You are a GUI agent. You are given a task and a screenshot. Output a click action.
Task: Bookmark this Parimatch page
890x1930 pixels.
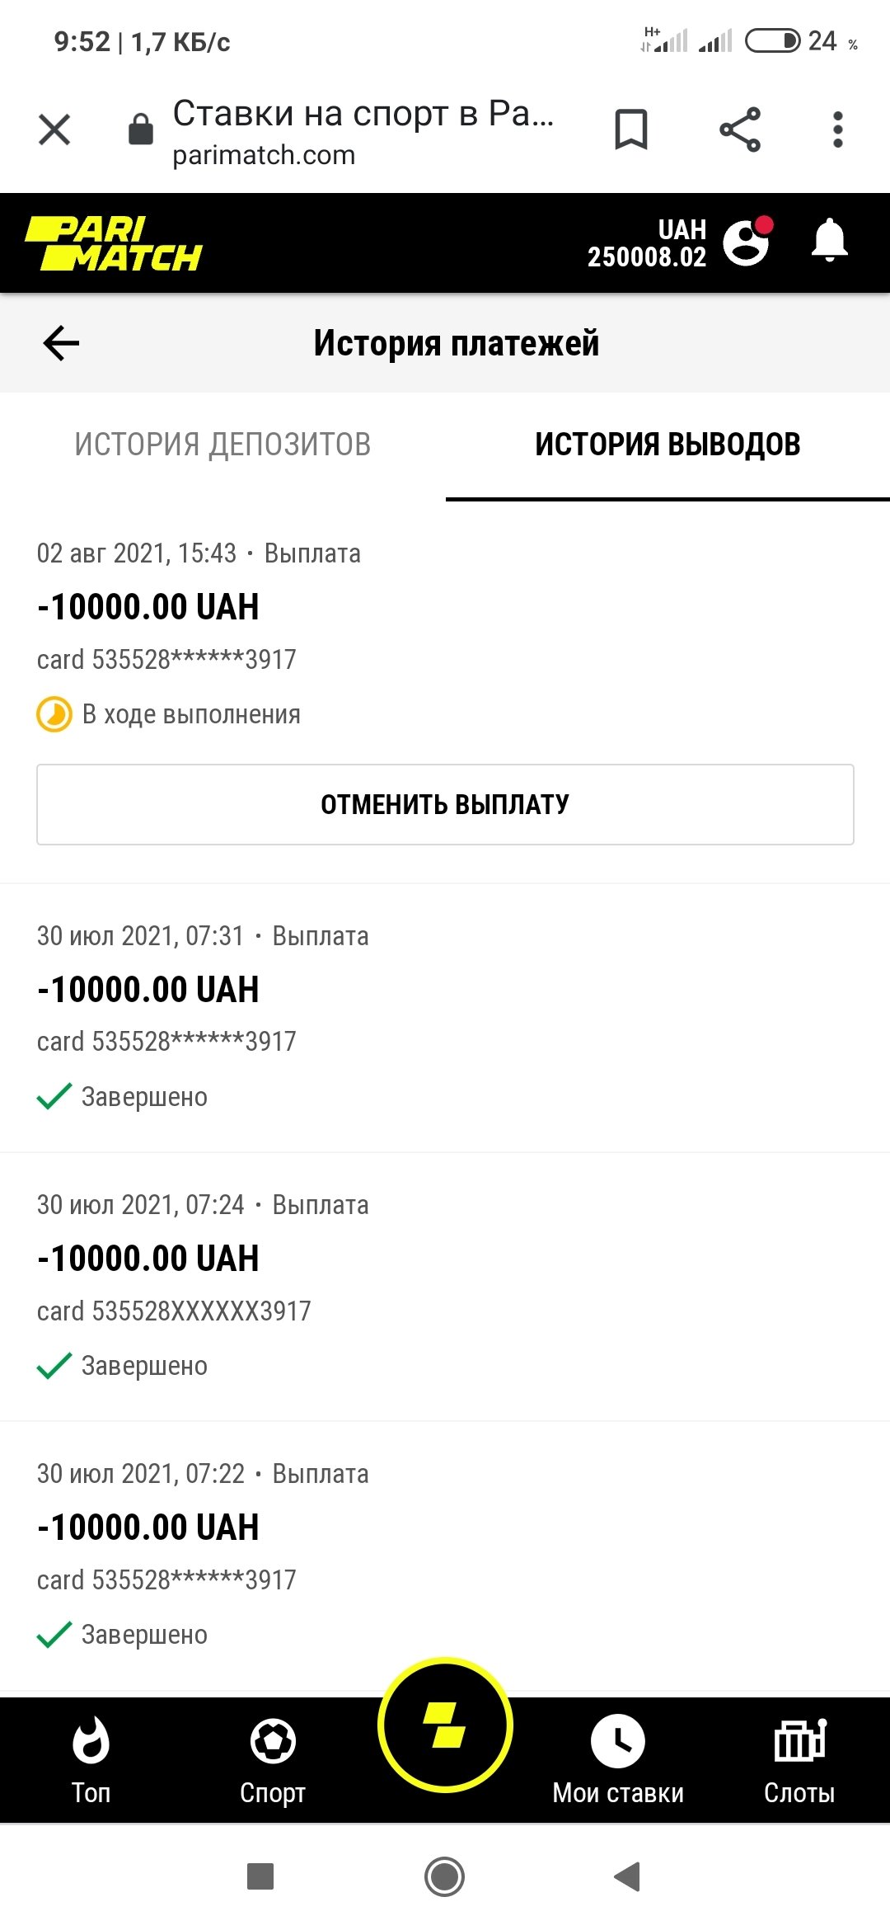click(x=631, y=129)
